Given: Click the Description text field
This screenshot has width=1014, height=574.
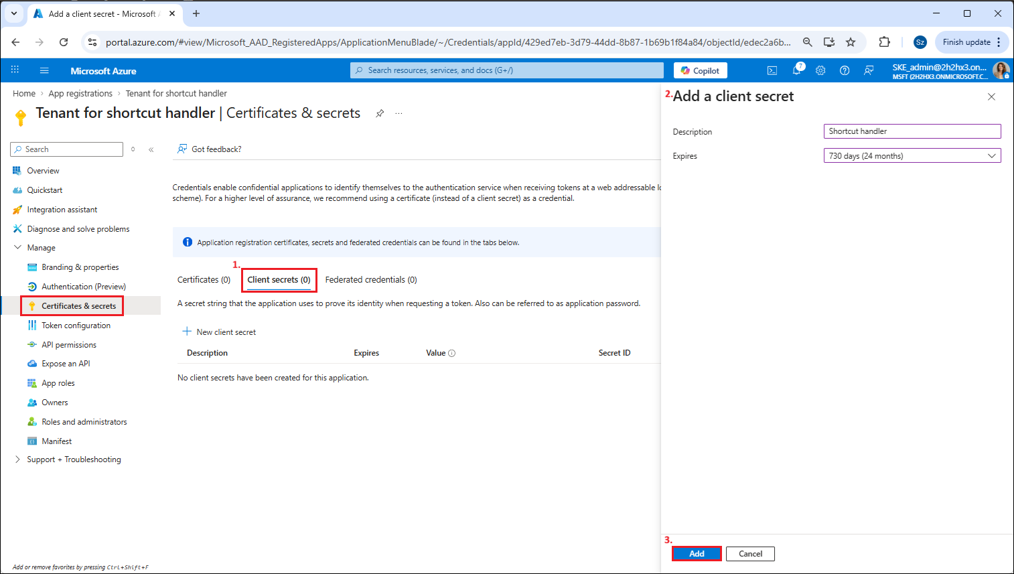Looking at the screenshot, I should [x=912, y=131].
